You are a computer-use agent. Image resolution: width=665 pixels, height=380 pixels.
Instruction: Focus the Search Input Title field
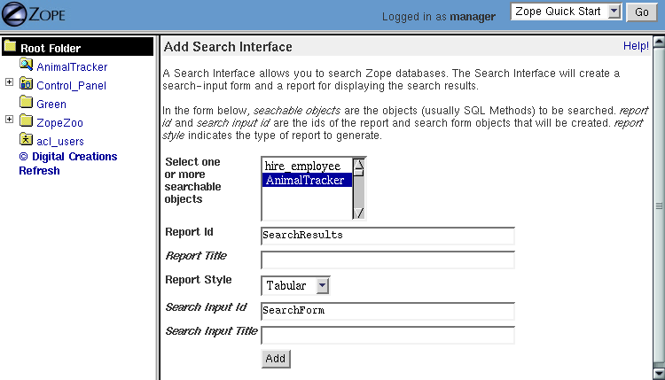[x=387, y=335]
